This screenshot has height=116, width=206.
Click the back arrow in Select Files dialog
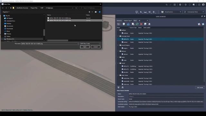(3, 8)
